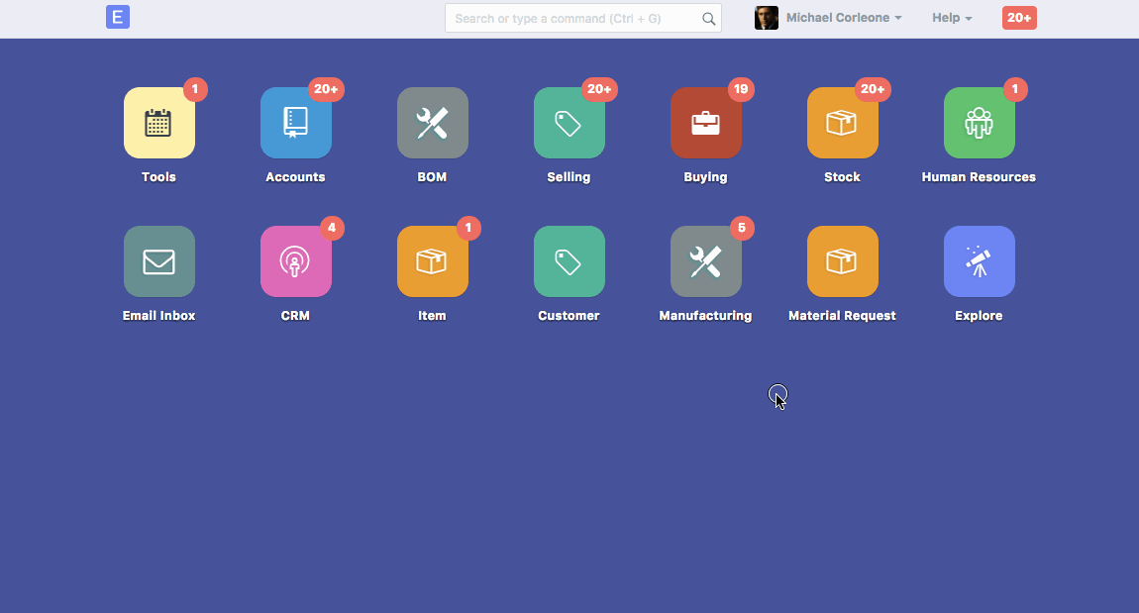Click the Human Resources label text

(979, 177)
